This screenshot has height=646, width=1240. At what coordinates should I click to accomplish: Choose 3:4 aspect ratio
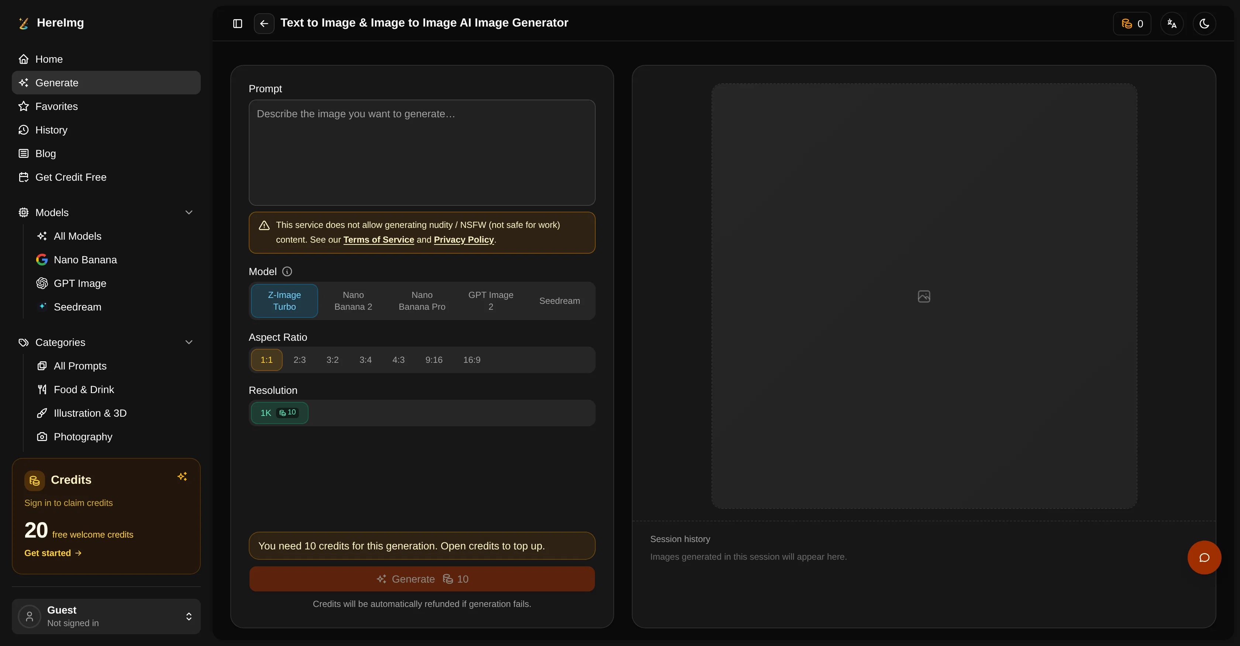[x=365, y=360]
